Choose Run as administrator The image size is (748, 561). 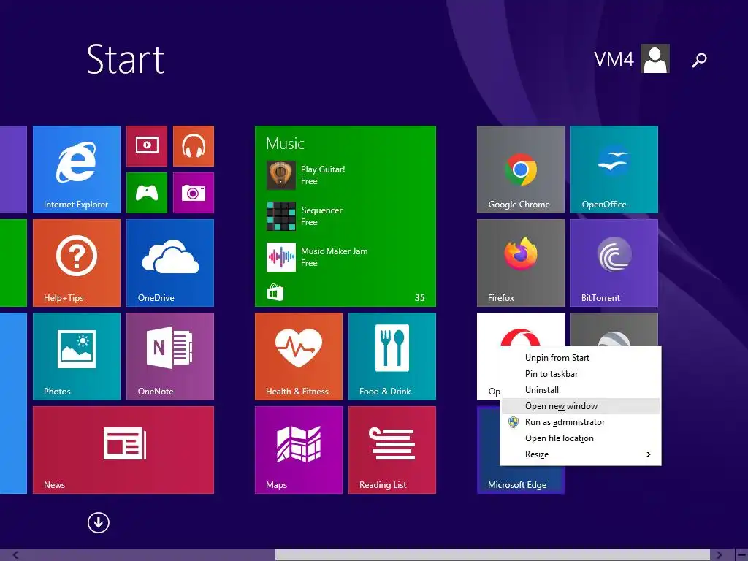tap(581, 422)
